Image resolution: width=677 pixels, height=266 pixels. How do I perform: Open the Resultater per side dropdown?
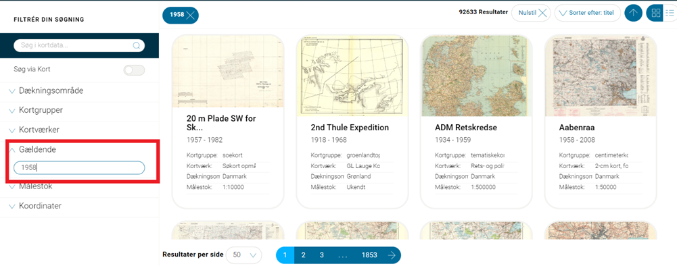pyautogui.click(x=244, y=255)
